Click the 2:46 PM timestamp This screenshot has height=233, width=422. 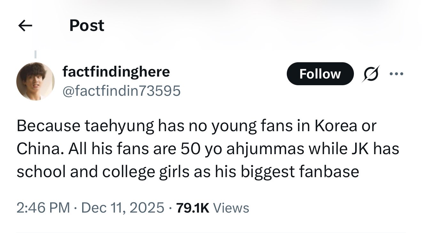[43, 208]
